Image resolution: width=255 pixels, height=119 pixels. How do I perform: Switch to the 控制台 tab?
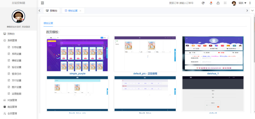(x=52, y=11)
